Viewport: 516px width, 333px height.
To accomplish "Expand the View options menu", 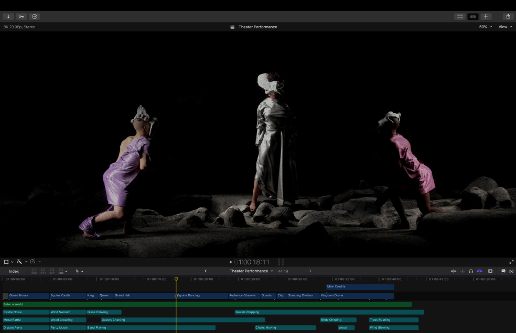I will click(x=504, y=27).
